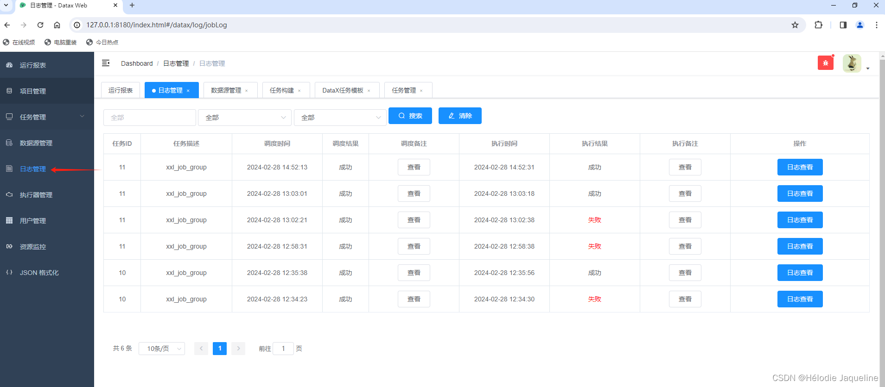Bookmark this page with the star icon
Viewport: 885px width, 387px height.
pyautogui.click(x=795, y=25)
